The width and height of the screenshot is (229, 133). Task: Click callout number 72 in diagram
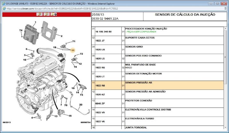click(81, 54)
